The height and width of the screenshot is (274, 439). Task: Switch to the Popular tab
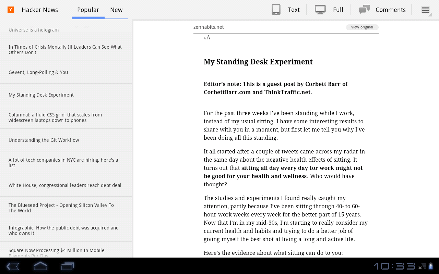click(x=88, y=10)
